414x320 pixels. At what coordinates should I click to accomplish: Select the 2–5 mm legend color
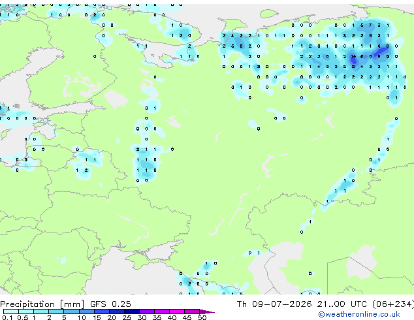(x=56, y=312)
